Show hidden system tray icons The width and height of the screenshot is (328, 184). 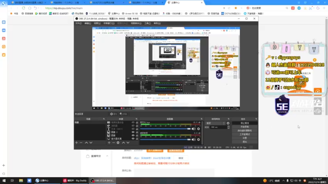[x=283, y=181]
